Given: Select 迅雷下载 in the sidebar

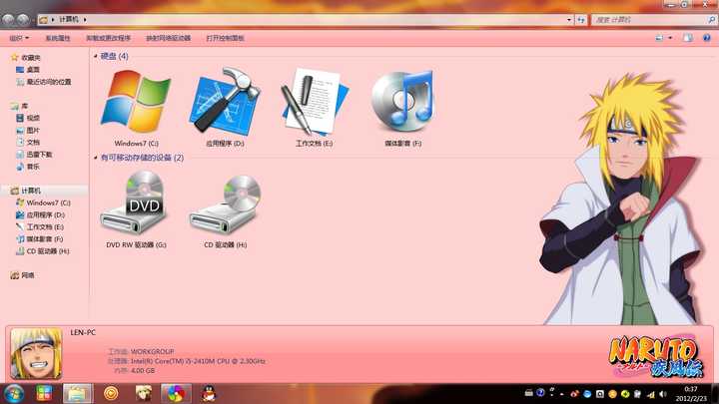Looking at the screenshot, I should point(39,155).
